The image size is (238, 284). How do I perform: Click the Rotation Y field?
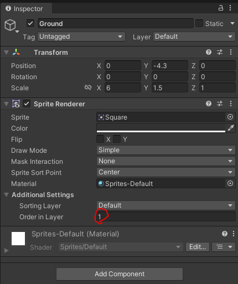click(x=170, y=76)
